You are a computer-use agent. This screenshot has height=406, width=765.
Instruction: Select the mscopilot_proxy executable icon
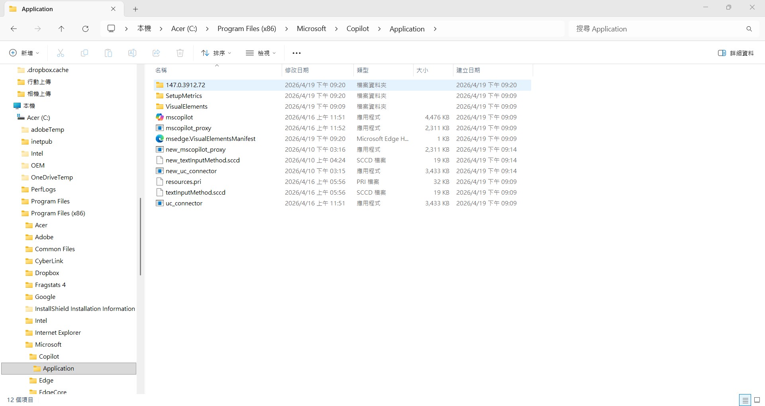click(x=160, y=128)
